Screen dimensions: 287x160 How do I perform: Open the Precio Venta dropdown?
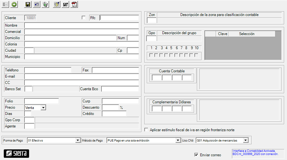point(43,107)
